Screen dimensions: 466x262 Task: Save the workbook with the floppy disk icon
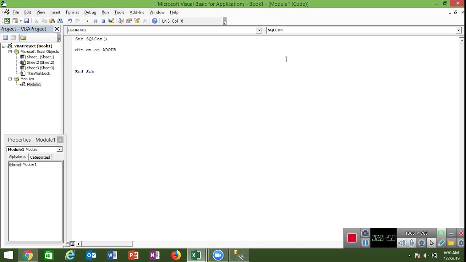[27, 21]
